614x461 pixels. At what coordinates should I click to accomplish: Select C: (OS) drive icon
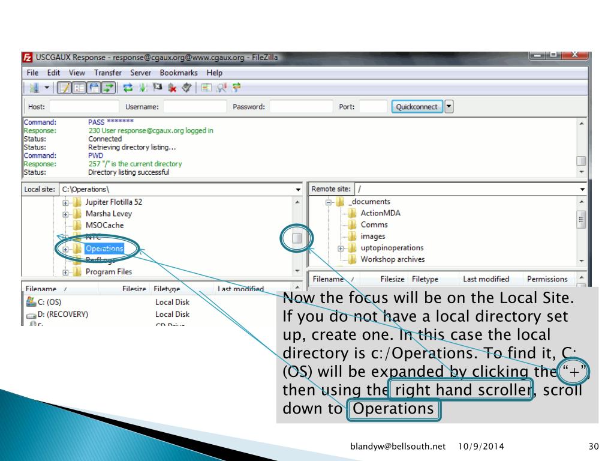[31, 301]
